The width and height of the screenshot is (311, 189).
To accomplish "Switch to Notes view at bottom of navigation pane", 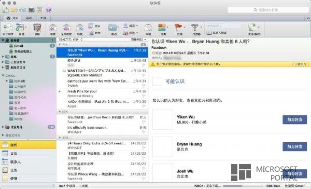I will [28, 178].
